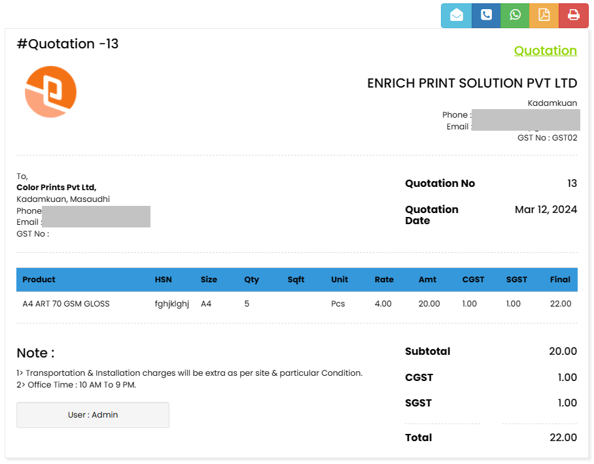This screenshot has width=594, height=464.
Task: Open the green Quotation link
Action: [545, 51]
